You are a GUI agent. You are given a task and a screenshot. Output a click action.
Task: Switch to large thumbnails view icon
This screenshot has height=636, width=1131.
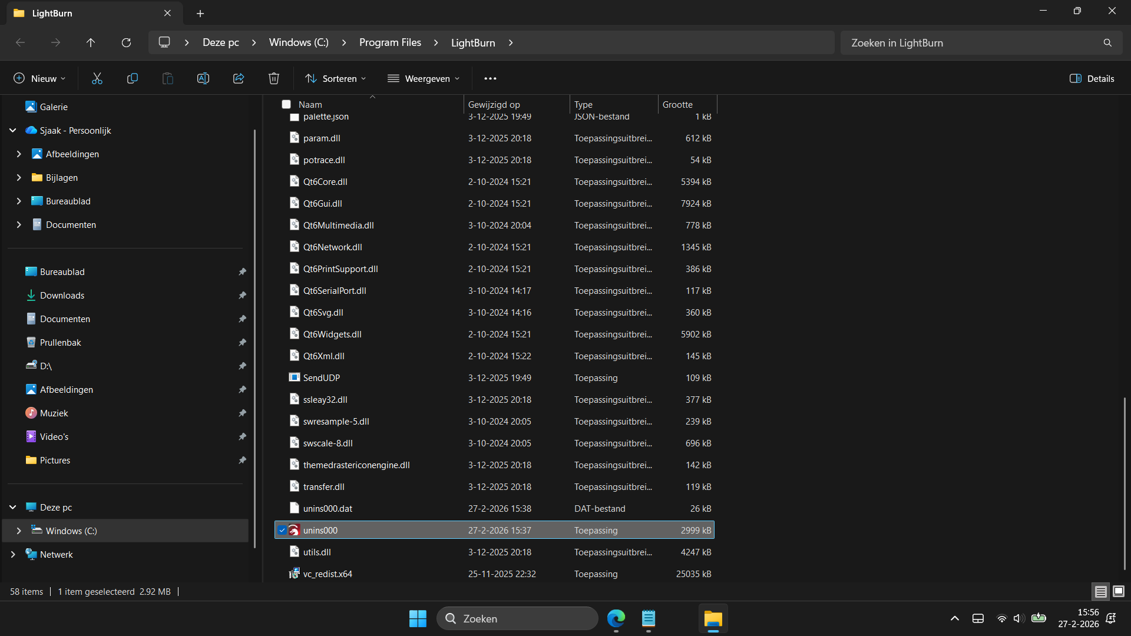pos(1119,591)
